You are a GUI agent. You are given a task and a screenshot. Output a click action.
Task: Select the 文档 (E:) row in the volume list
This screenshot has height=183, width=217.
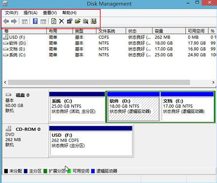point(109,49)
